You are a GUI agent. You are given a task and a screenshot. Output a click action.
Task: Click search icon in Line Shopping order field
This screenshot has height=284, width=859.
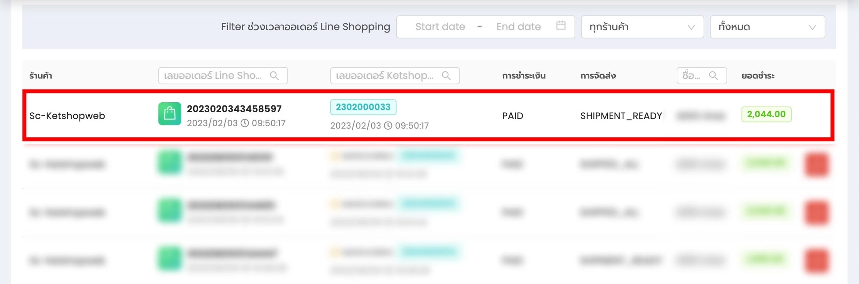[275, 76]
